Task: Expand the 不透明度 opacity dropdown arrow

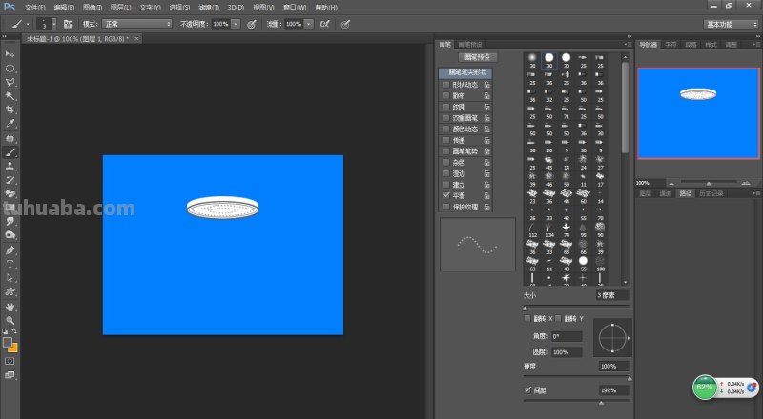Action: click(x=236, y=22)
